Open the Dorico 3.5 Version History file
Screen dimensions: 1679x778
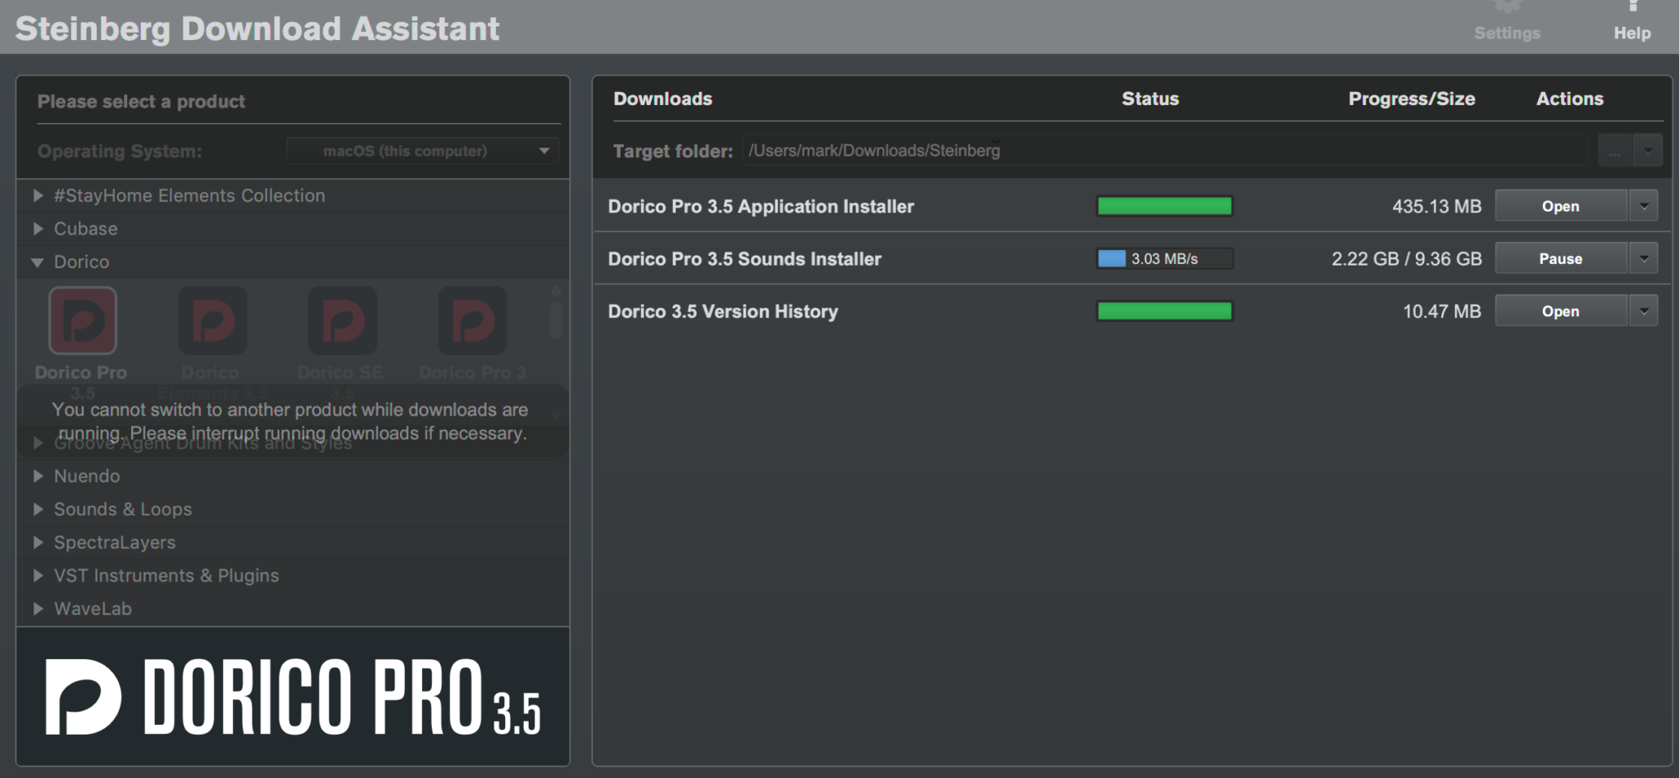point(1560,311)
